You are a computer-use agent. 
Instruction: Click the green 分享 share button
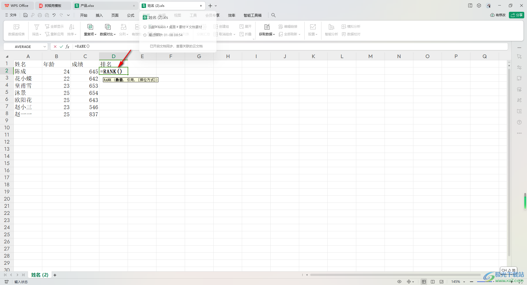(x=517, y=15)
